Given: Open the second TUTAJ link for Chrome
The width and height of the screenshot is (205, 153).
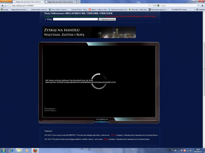Looking at the screenshot, I should click(x=106, y=139).
